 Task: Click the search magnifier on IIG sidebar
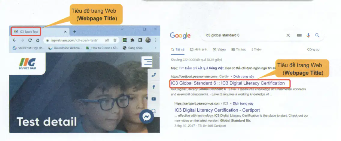(x=154, y=111)
